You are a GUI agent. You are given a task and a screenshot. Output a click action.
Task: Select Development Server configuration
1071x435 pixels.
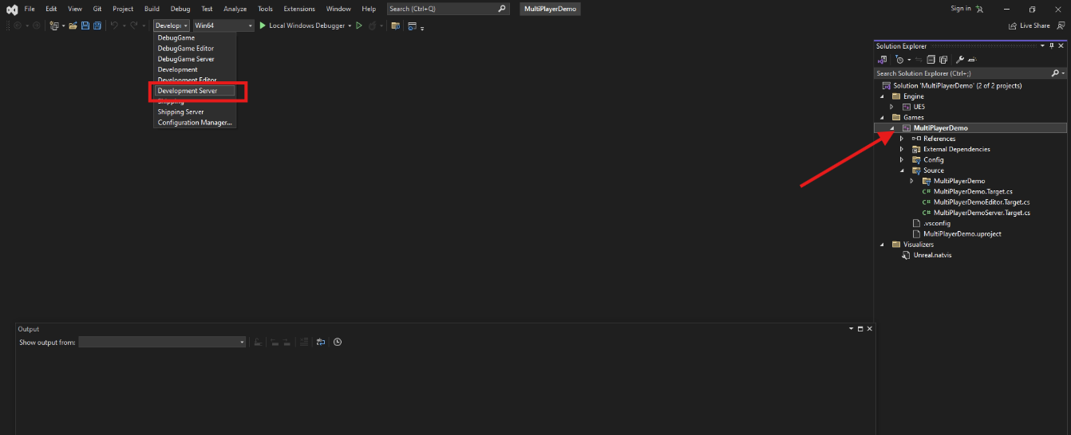click(188, 91)
